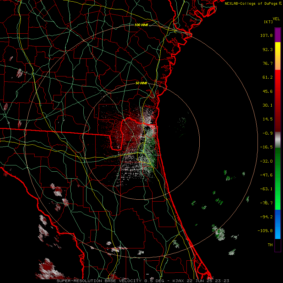The height and width of the screenshot is (283, 283).
Task: Click the 61.2 legend value
Action: (268, 77)
